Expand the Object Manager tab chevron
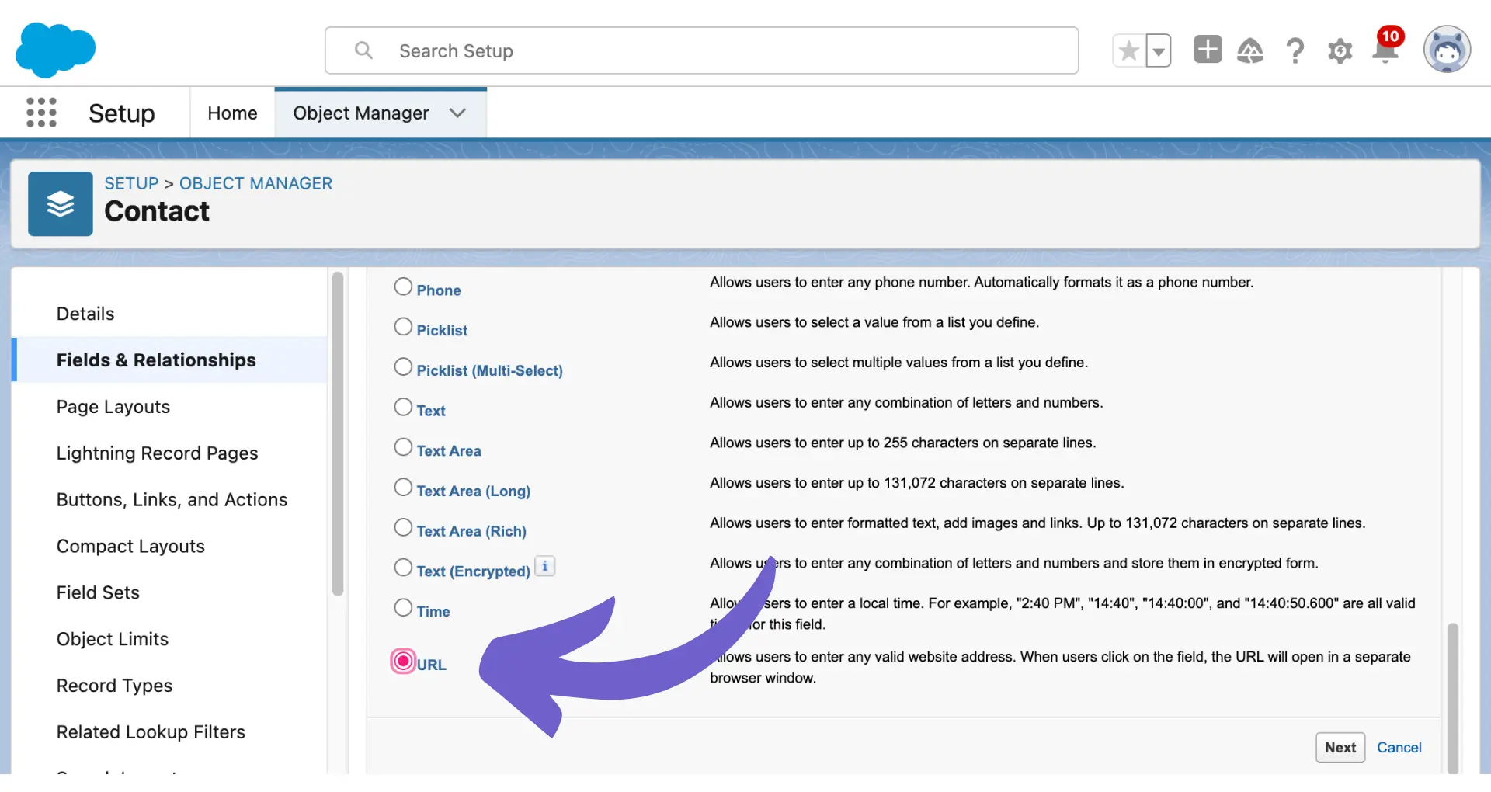This screenshot has width=1491, height=792. (458, 113)
